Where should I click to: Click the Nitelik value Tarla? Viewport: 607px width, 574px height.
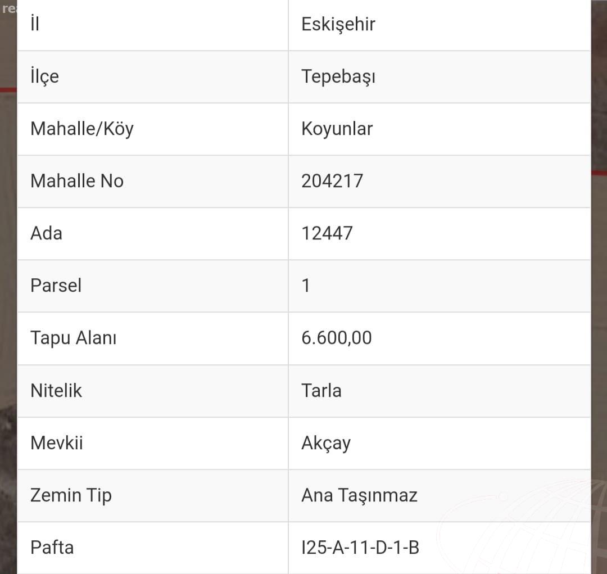pos(321,390)
